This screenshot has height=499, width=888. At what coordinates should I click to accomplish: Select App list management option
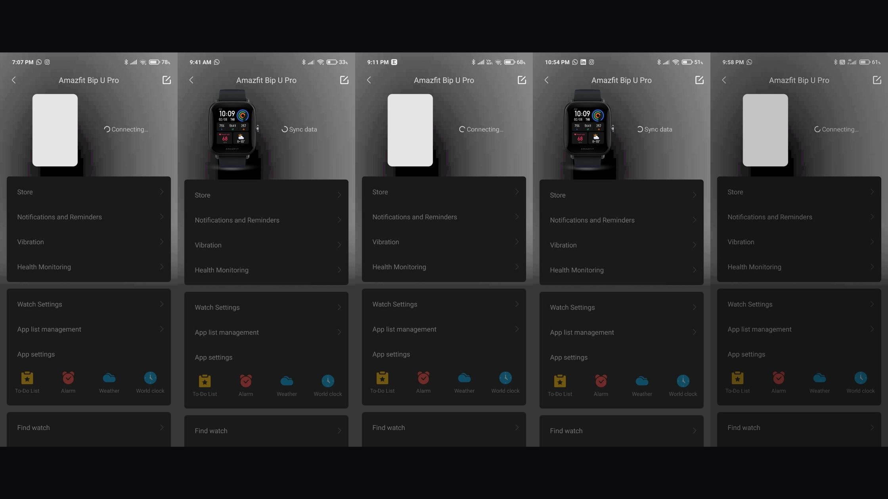click(x=88, y=329)
